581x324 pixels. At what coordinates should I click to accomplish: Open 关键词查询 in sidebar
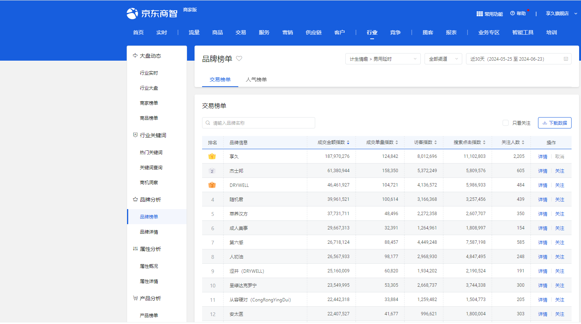pyautogui.click(x=151, y=168)
